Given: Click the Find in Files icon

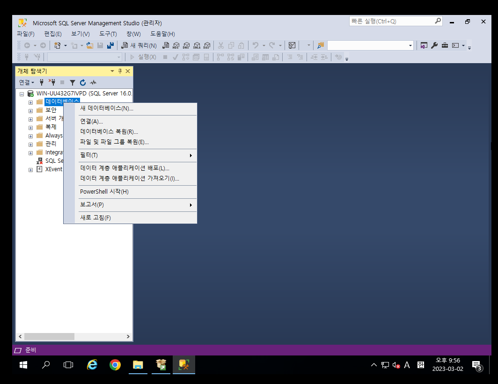Looking at the screenshot, I should [x=321, y=45].
